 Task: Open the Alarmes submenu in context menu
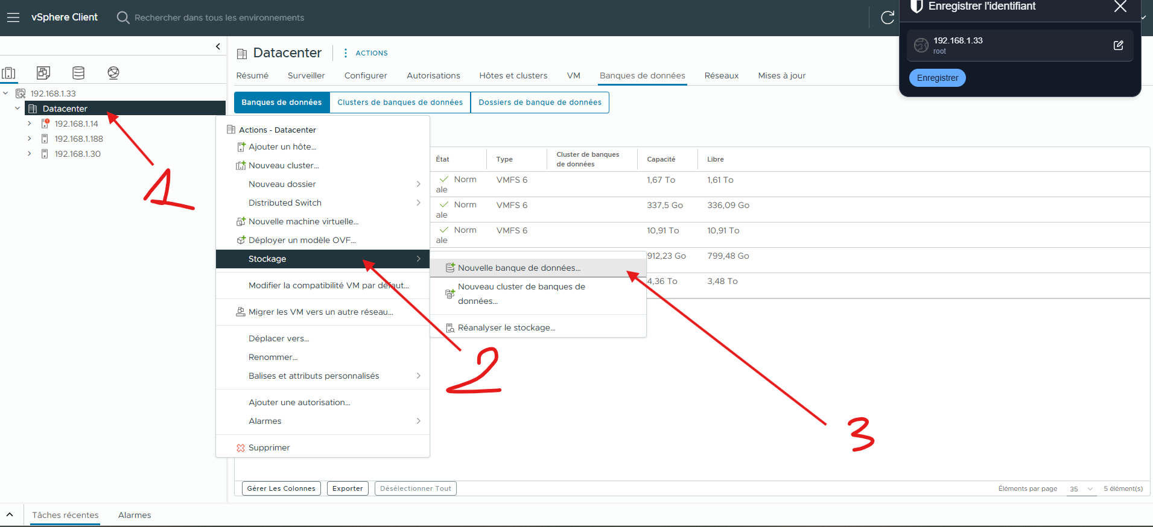coord(323,421)
